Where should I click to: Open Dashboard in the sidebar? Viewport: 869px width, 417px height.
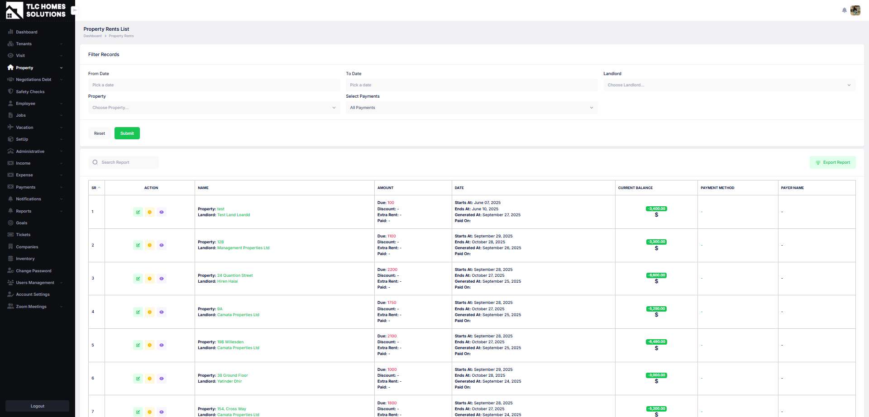(x=27, y=32)
